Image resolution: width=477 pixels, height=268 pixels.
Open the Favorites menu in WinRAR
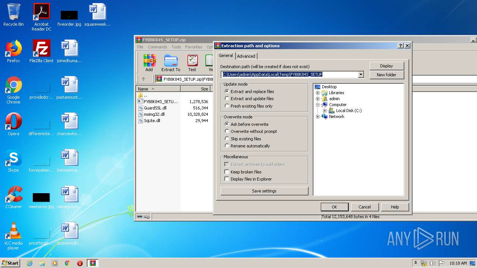pyautogui.click(x=194, y=47)
